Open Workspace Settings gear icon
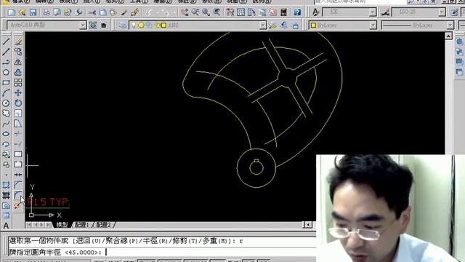Screen dimensions: 465x262 point(93,25)
